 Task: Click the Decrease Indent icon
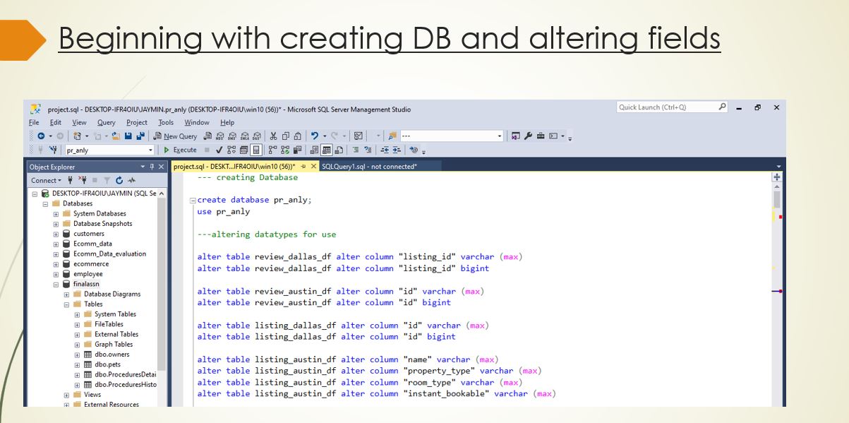tap(385, 150)
